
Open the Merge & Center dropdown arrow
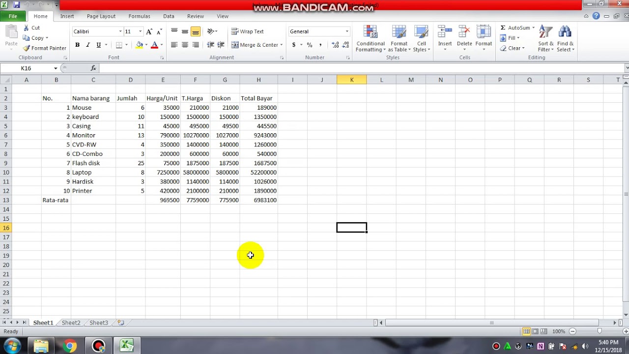pyautogui.click(x=281, y=45)
